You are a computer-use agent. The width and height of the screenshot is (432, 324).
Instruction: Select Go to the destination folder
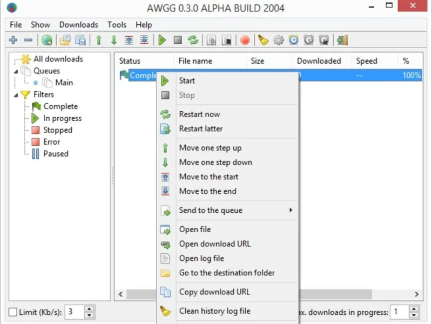point(227,273)
